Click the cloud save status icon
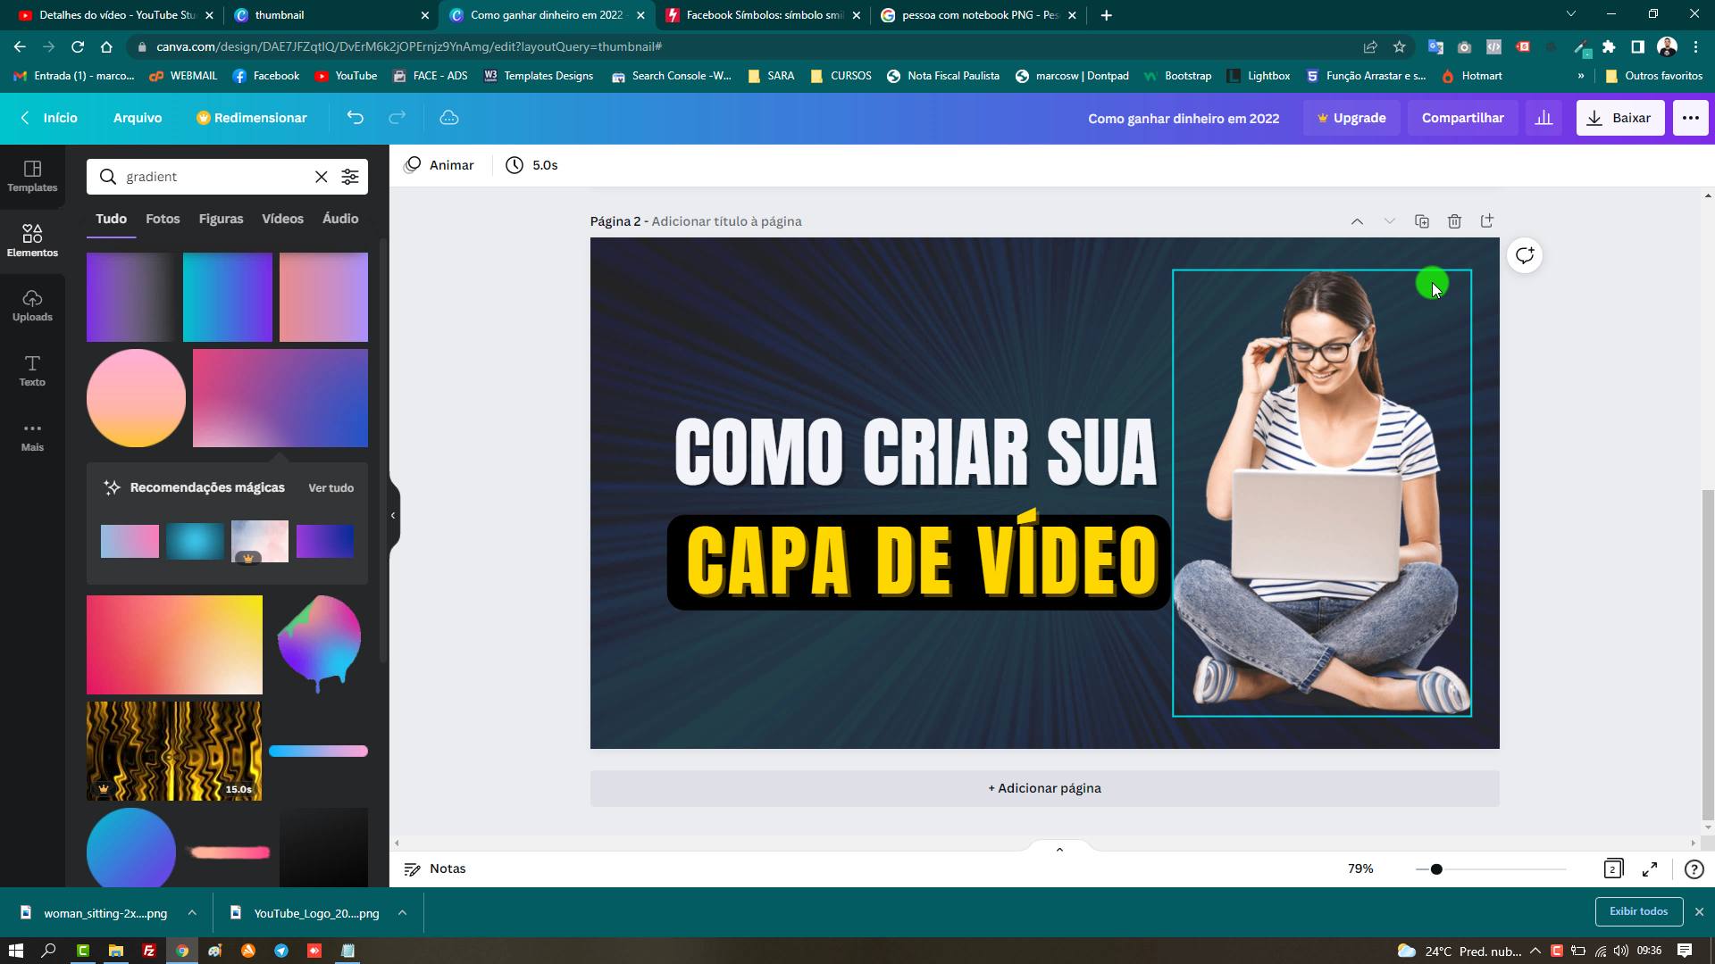1715x964 pixels. (449, 118)
